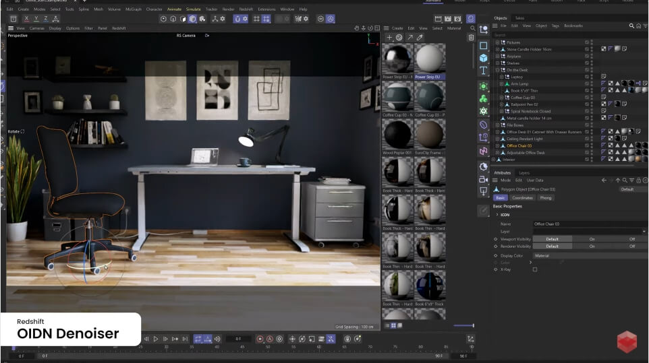The width and height of the screenshot is (649, 363).
Task: Click the Cloner MoGraph icon
Action: (483, 99)
